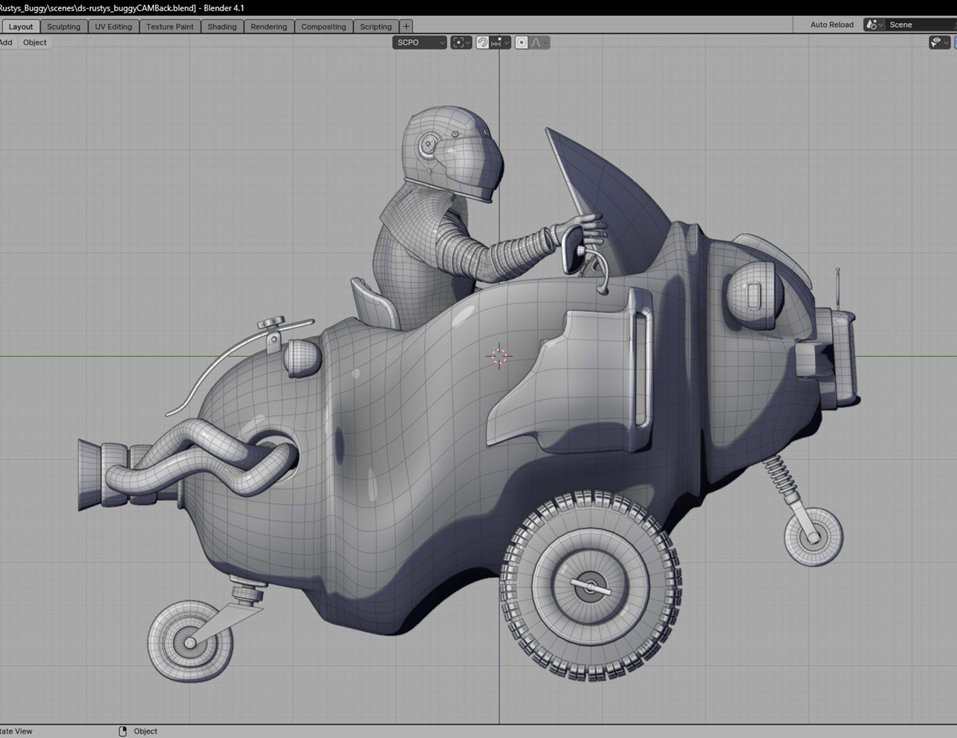This screenshot has width=957, height=738.
Task: Open the pivot point dropdown
Action: pyautogui.click(x=461, y=43)
